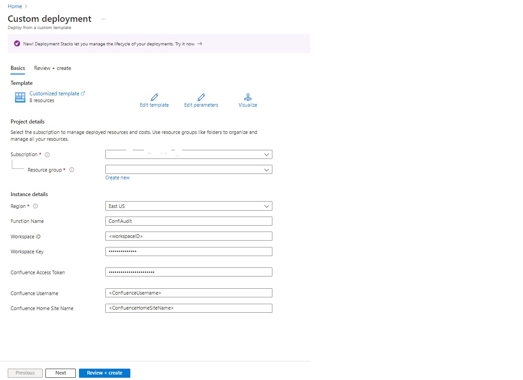Click the Create new resource group link
The height and width of the screenshot is (380, 523).
118,178
